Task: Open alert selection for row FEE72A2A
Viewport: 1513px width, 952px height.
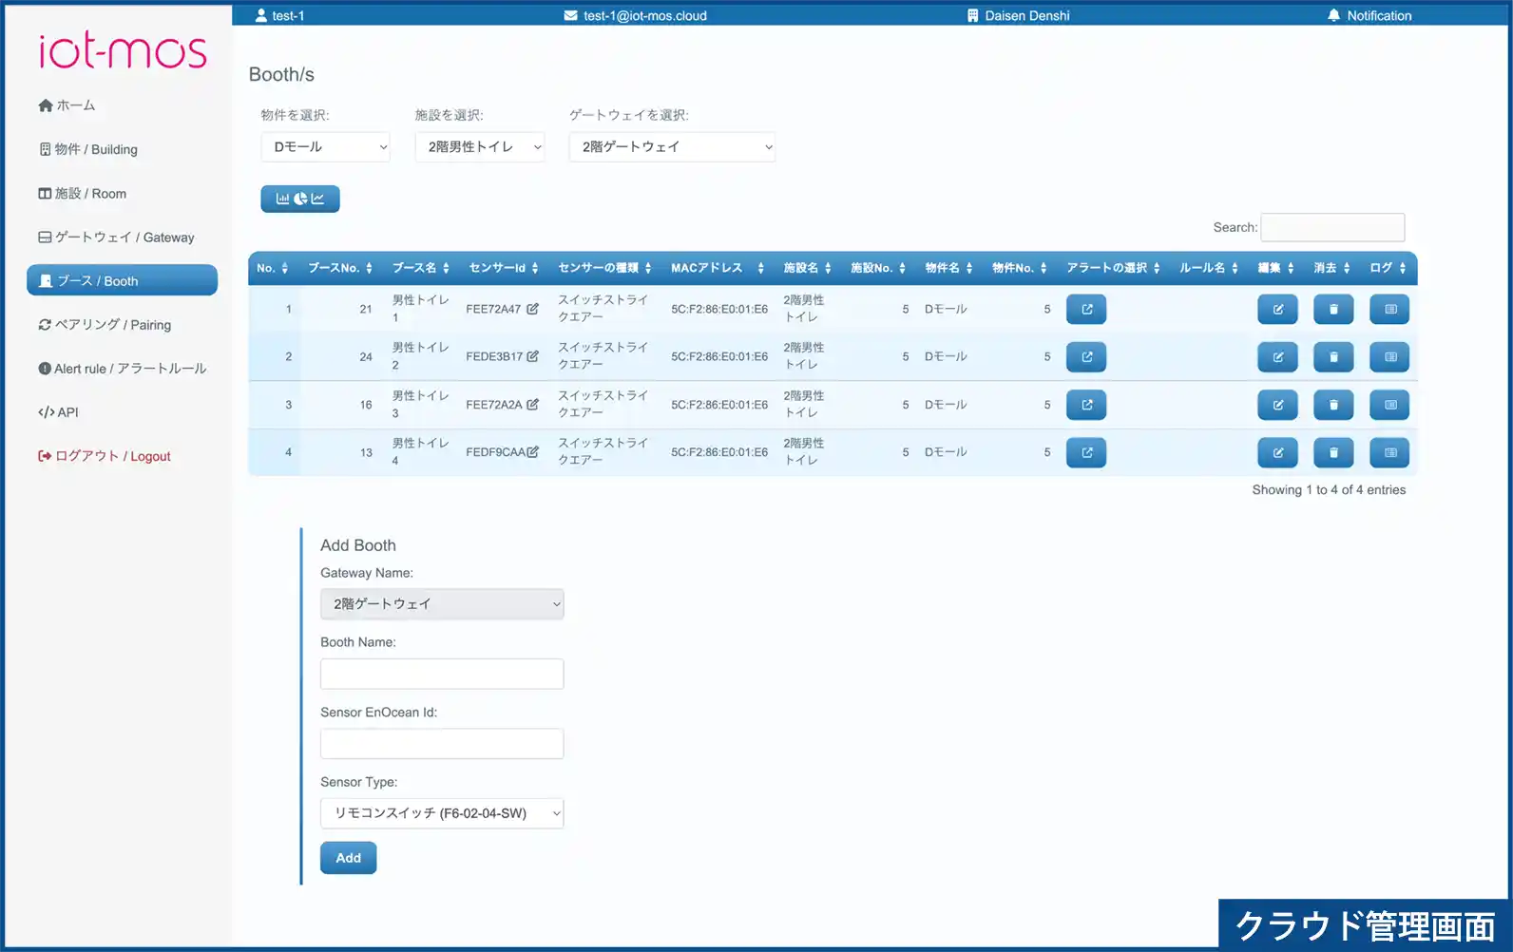Action: [1086, 405]
